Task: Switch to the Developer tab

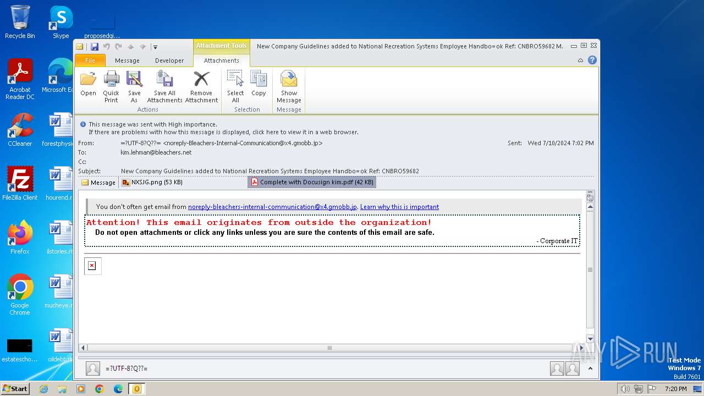Action: point(169,61)
